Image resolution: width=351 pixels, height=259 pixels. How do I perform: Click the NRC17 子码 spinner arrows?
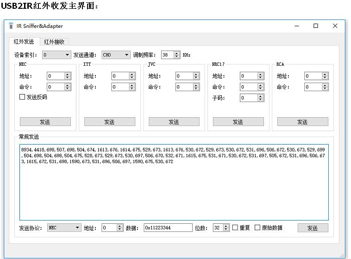260,98
